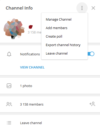Click the add member icon
This screenshot has width=100, height=130.
pyautogui.click(x=92, y=104)
